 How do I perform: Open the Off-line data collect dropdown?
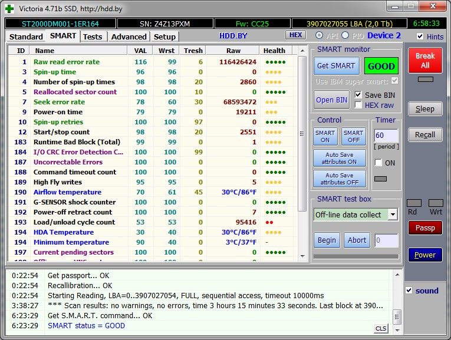[x=393, y=214]
